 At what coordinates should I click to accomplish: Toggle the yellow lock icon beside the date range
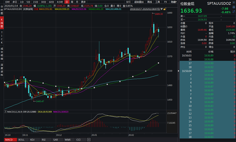165,9
